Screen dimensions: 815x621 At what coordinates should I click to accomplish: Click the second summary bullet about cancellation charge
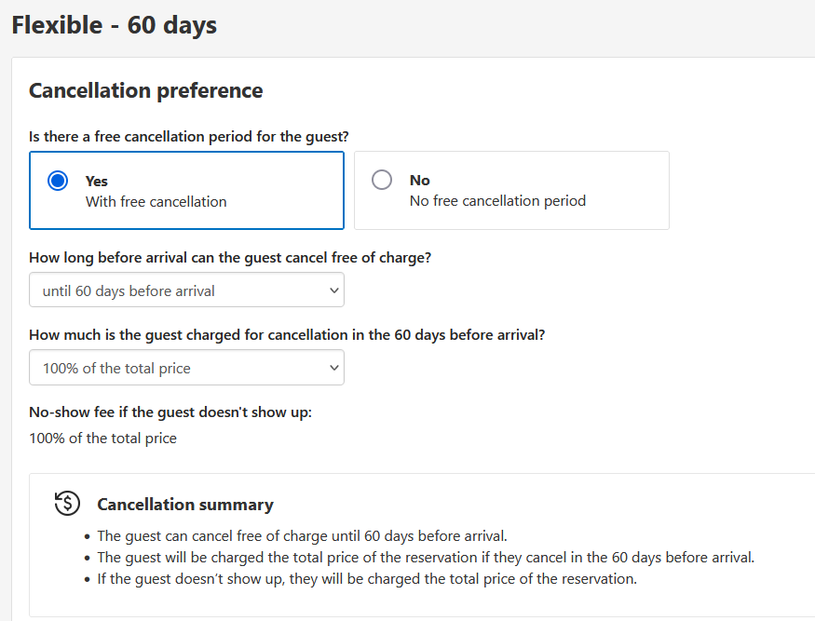425,558
